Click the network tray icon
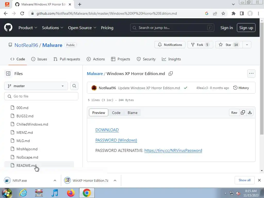264x198 pixels. [x=232, y=193]
